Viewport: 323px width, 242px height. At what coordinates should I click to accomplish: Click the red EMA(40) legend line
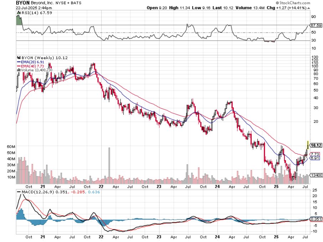click(x=19, y=66)
